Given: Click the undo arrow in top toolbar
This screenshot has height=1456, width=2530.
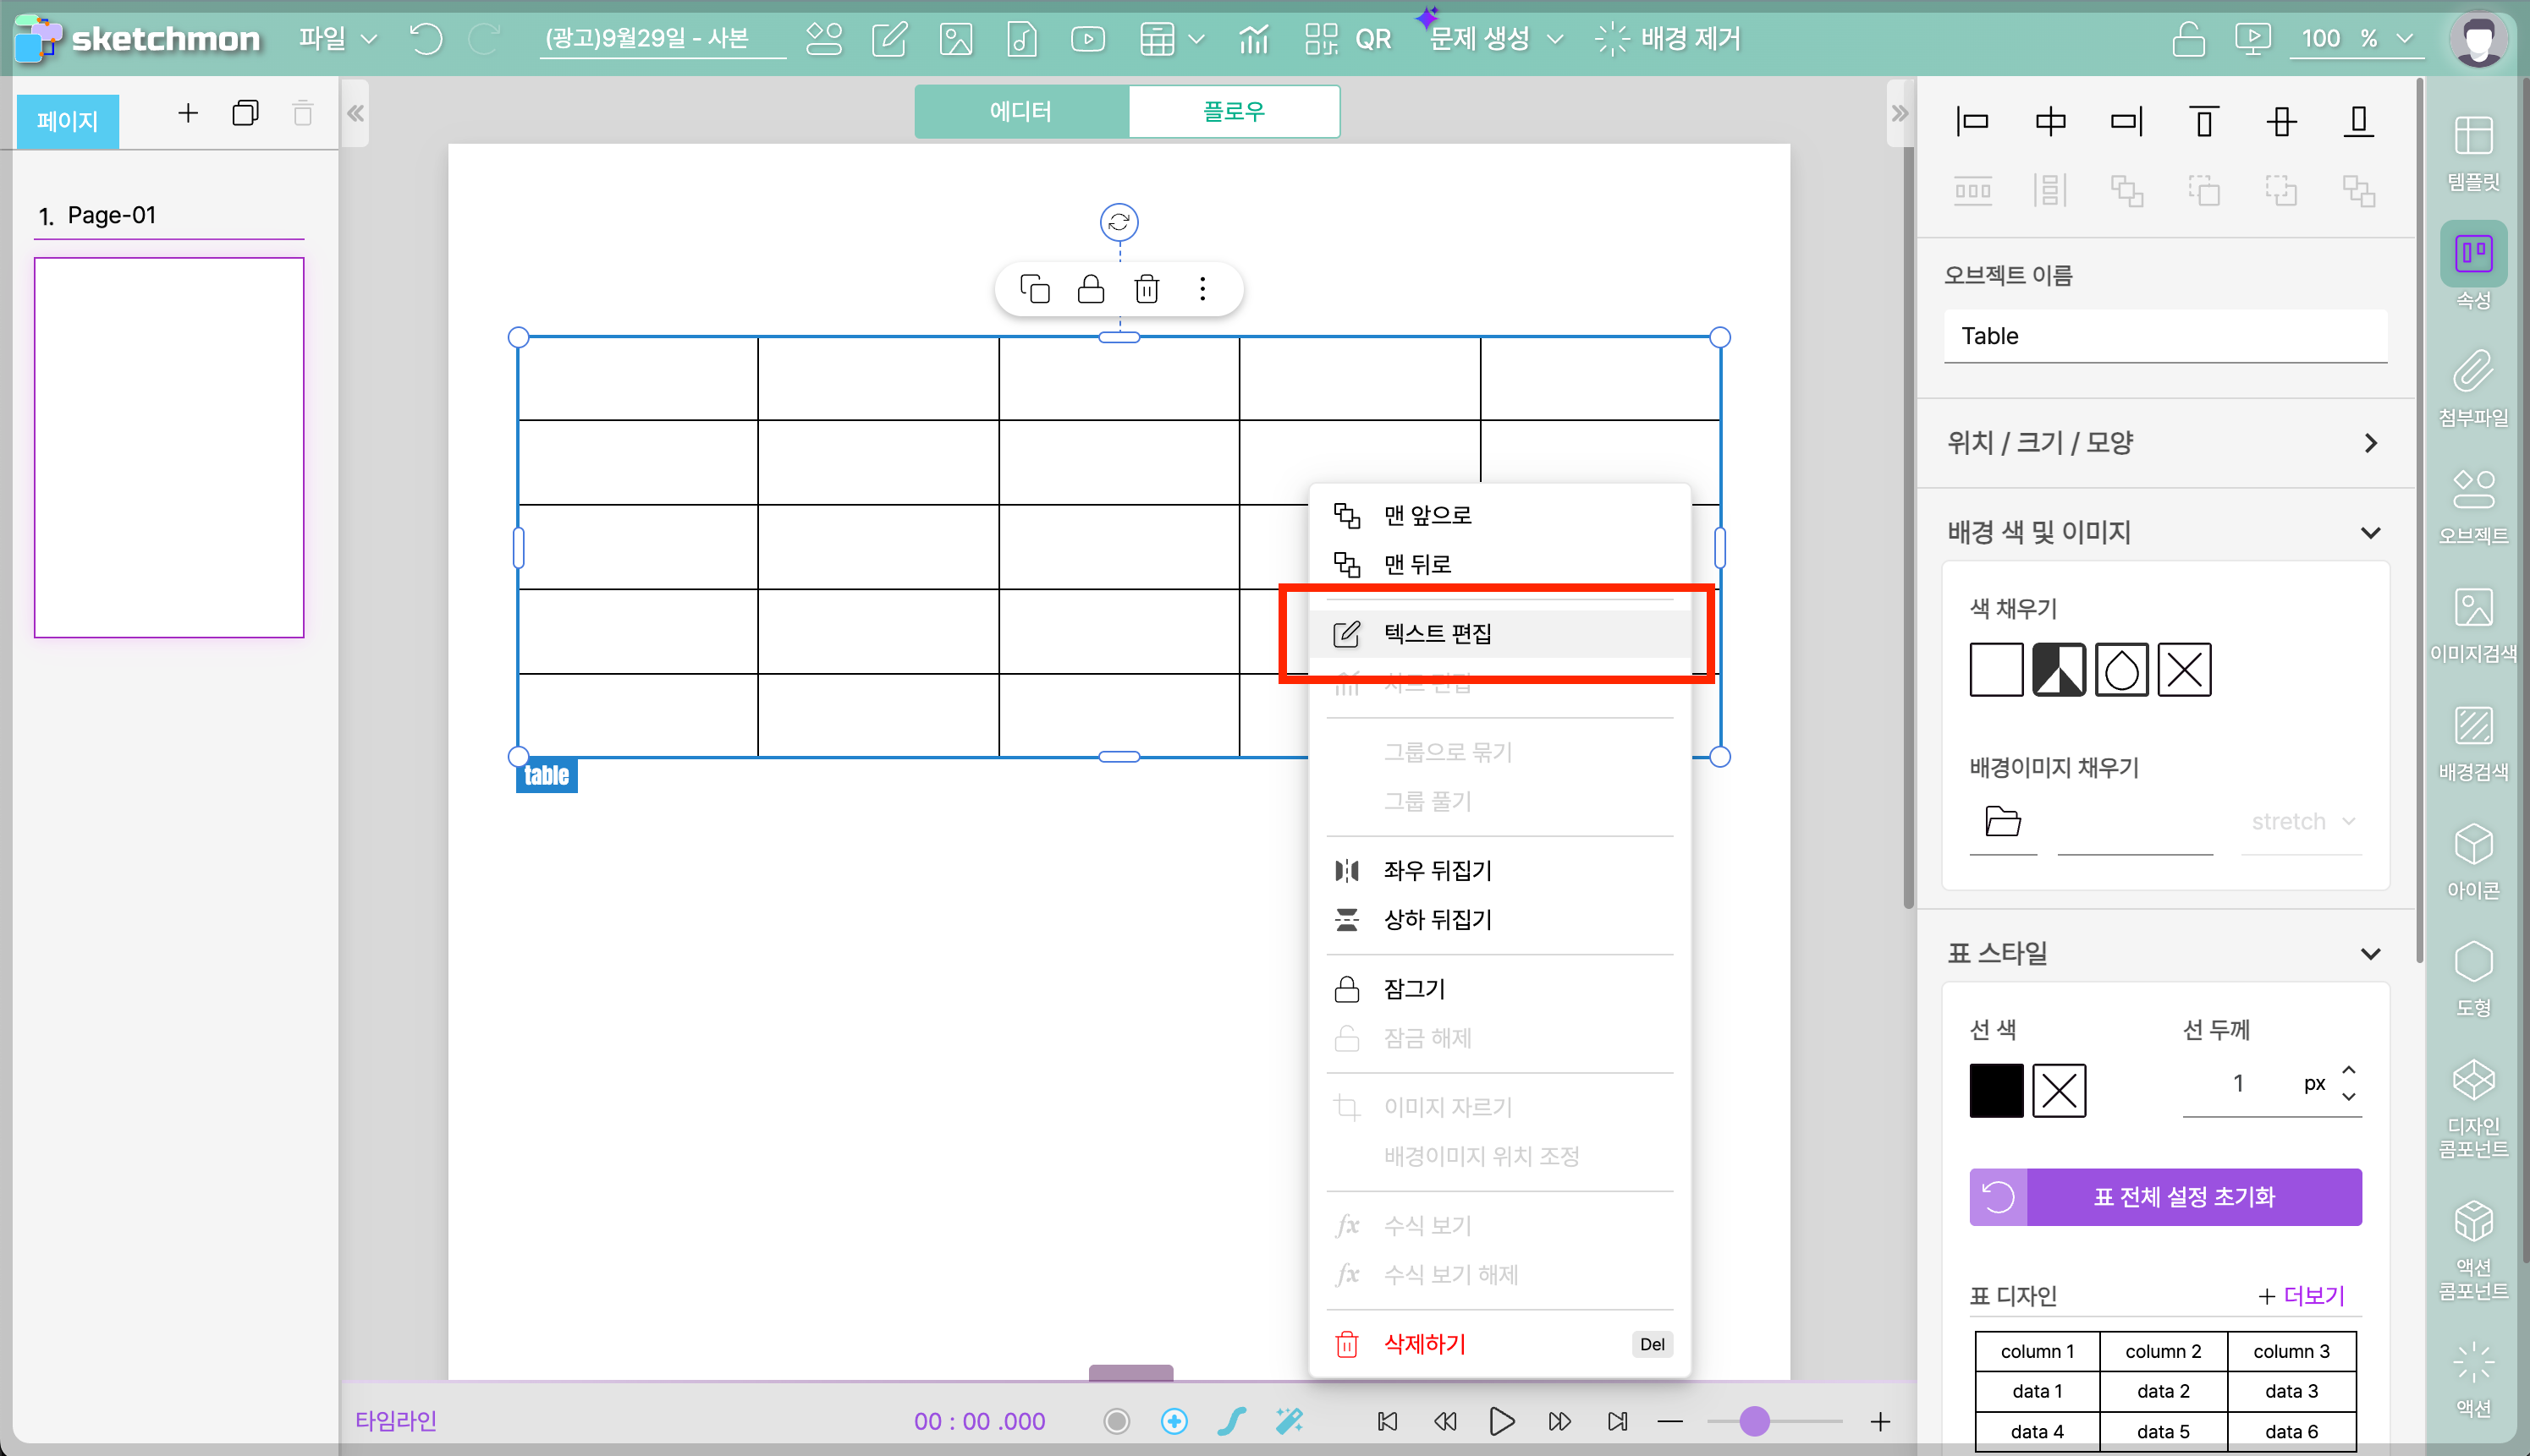Looking at the screenshot, I should pyautogui.click(x=426, y=39).
